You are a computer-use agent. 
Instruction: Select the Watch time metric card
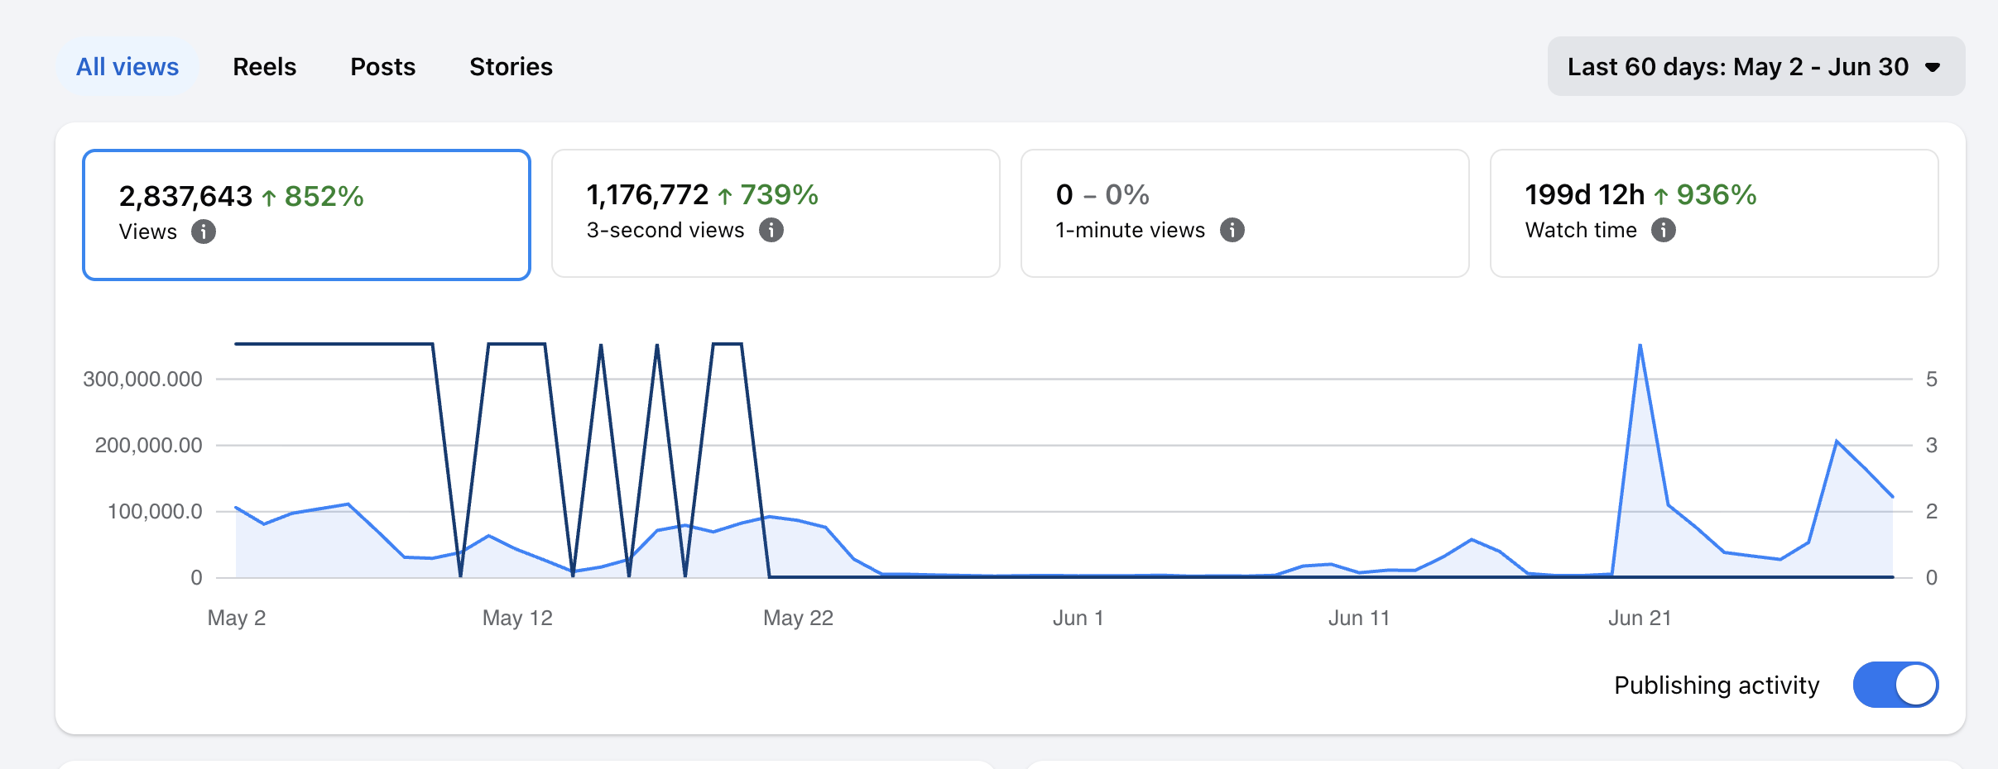pos(1714,213)
